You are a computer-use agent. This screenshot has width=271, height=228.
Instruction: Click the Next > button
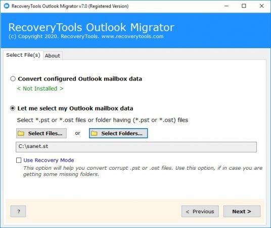pyautogui.click(x=242, y=211)
